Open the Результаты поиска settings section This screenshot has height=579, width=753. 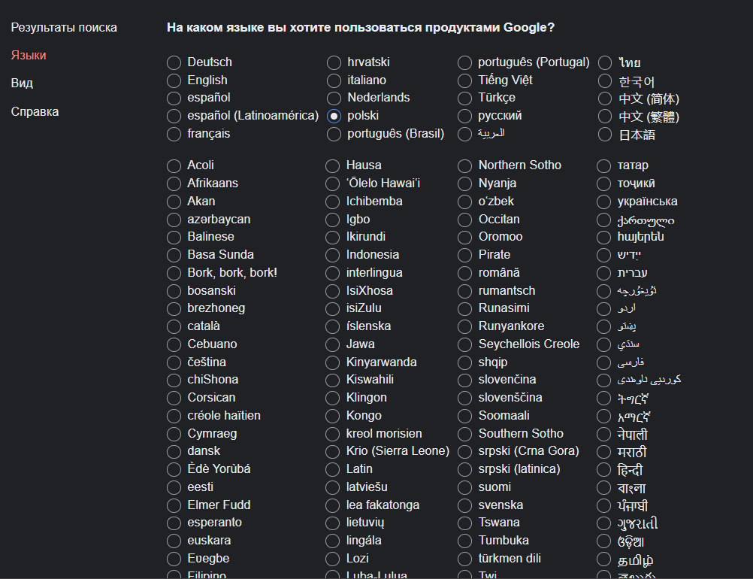(x=64, y=28)
